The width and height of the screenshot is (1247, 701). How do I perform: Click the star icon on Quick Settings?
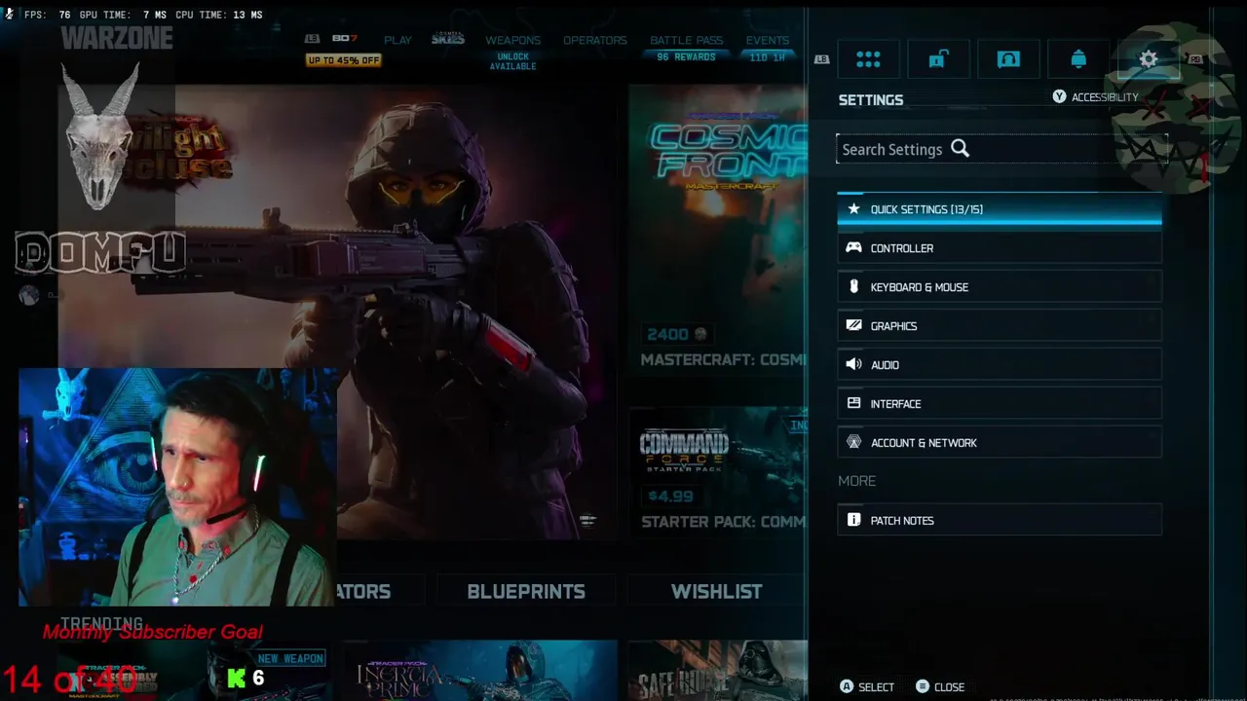click(x=853, y=209)
